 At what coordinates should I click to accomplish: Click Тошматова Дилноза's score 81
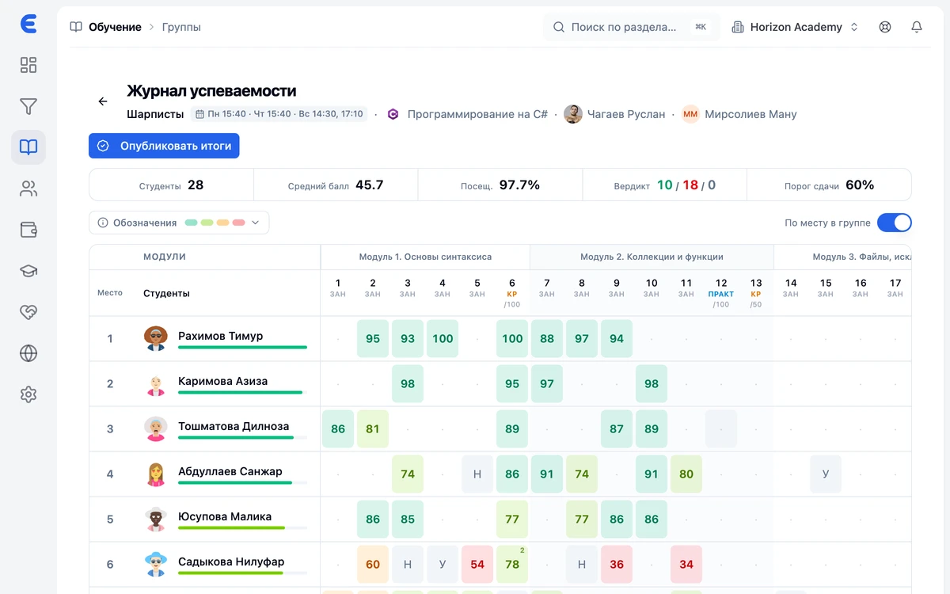coord(373,428)
